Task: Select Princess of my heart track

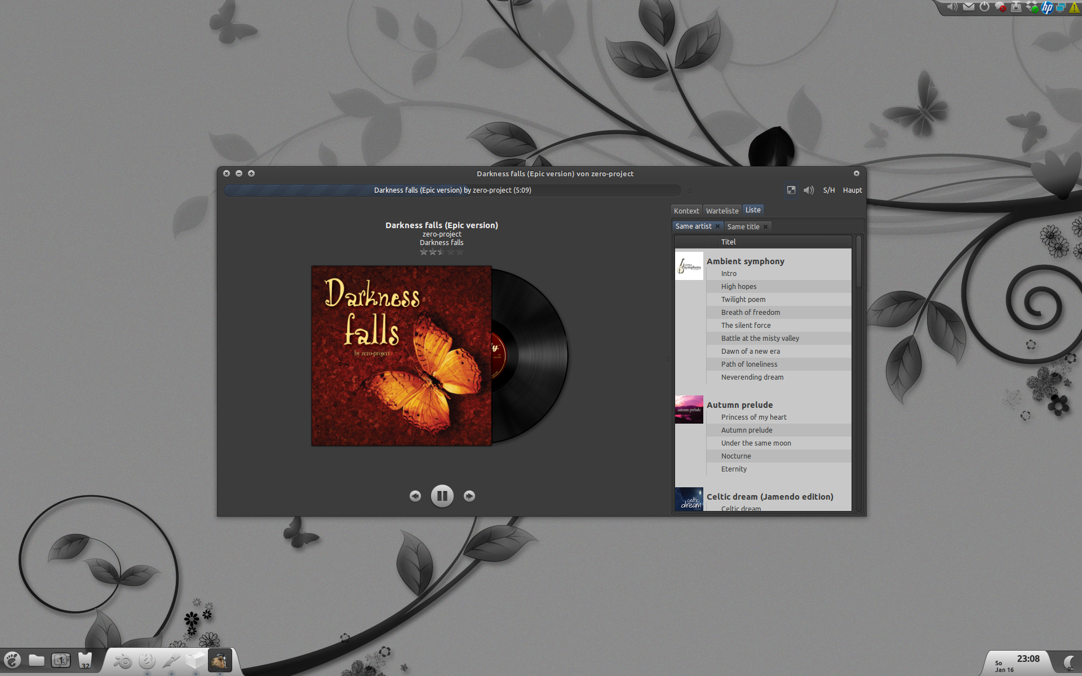Action: click(779, 417)
